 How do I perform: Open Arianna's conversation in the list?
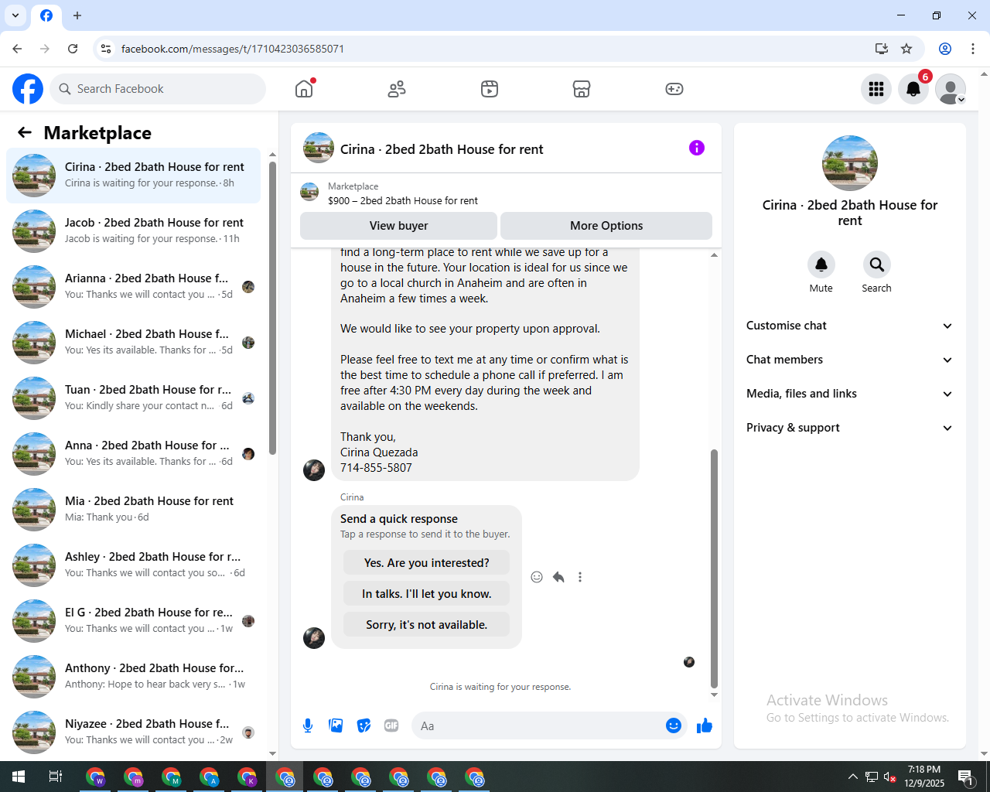pos(133,287)
